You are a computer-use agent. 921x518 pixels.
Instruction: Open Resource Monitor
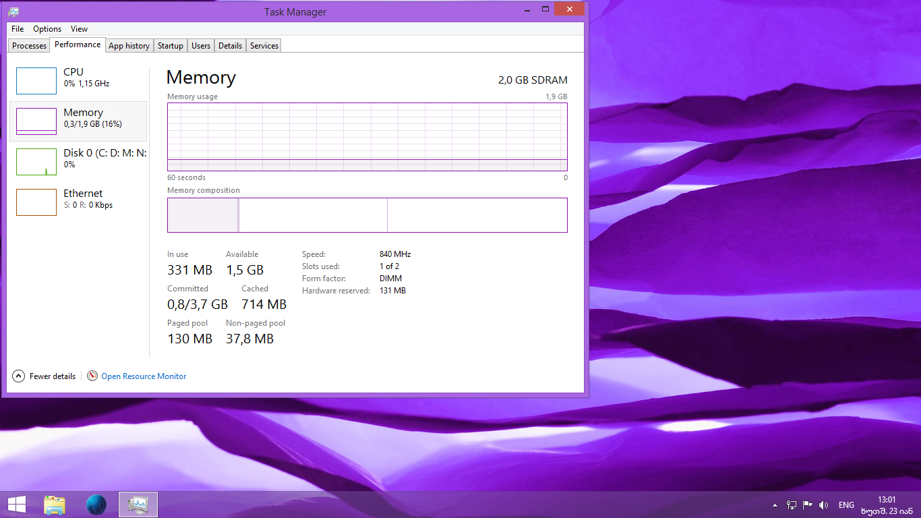[143, 376]
